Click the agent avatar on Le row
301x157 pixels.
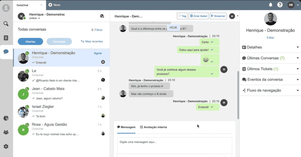[x=103, y=80]
